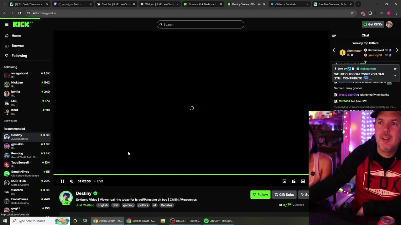Viewport: 401px width, 225px height.
Task: Click the address bar URL
Action: [44, 13]
